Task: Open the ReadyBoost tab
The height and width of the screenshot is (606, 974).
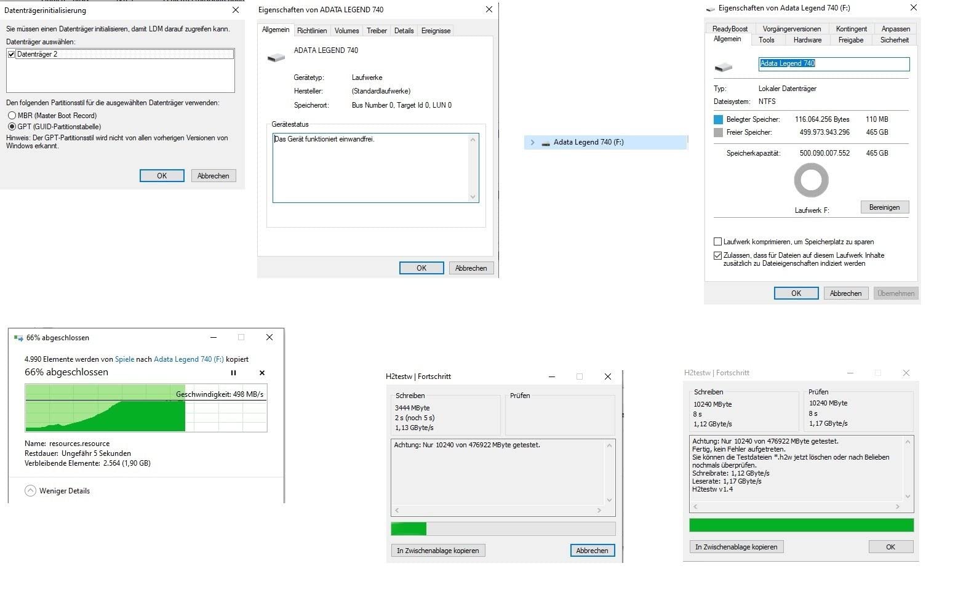Action: point(730,29)
